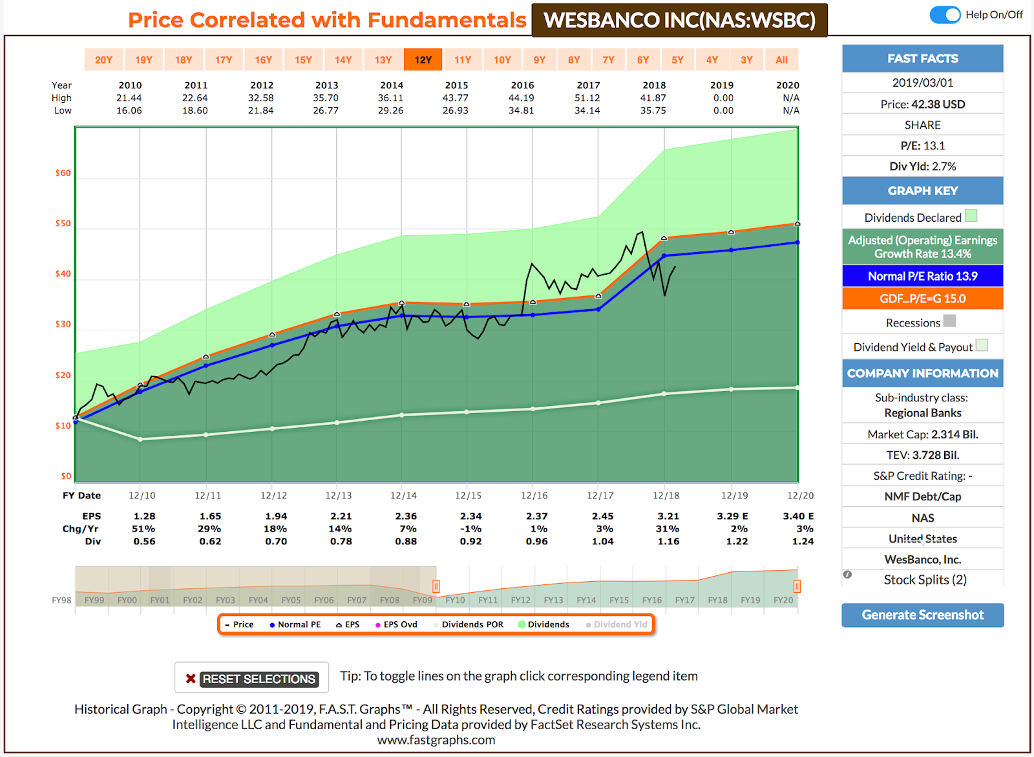This screenshot has width=1034, height=757.
Task: Switch to the 11Y range tab
Action: [x=463, y=59]
